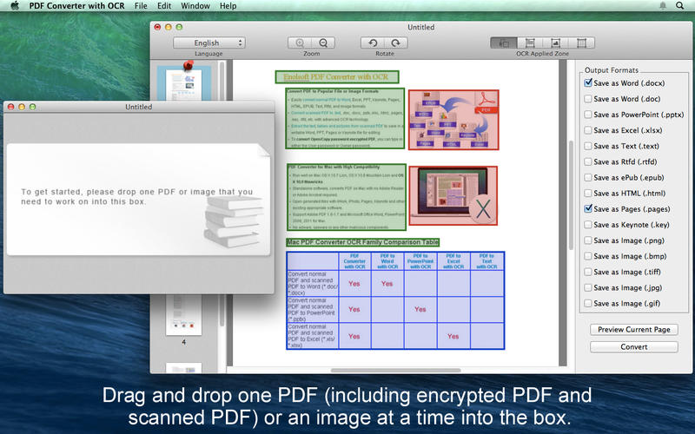Enable Save as Keynote (.key)

(x=588, y=225)
